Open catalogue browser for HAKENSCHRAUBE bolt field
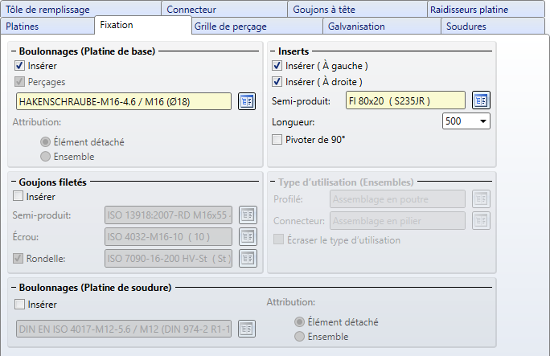Screen dimensions: 550x356 tap(247, 101)
